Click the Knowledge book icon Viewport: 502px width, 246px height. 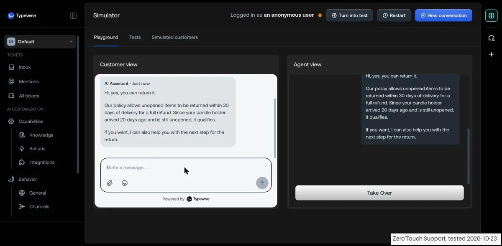click(22, 135)
